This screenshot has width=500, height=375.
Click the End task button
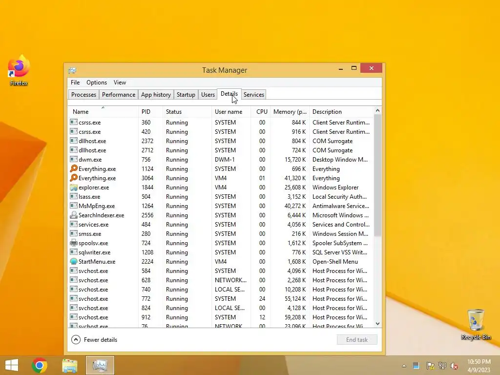point(357,340)
